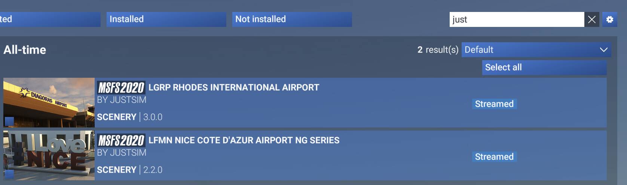This screenshot has width=627, height=185.
Task: Tick the selection box on Nice thumbnail
Action: (9, 174)
